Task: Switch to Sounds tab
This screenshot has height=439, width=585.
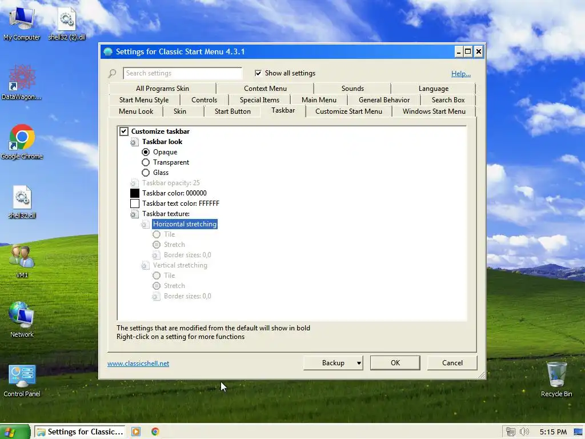Action: tap(352, 89)
